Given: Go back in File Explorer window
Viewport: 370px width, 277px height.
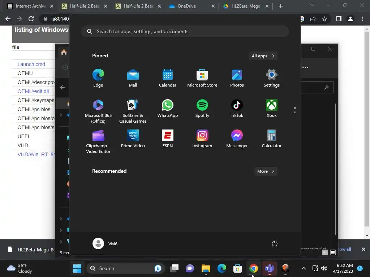Looking at the screenshot, I should tap(62, 87).
